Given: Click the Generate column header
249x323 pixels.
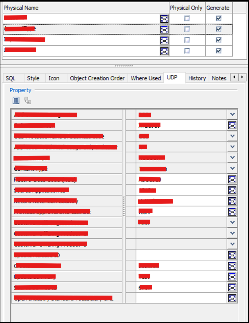Looking at the screenshot, I should click(219, 8).
